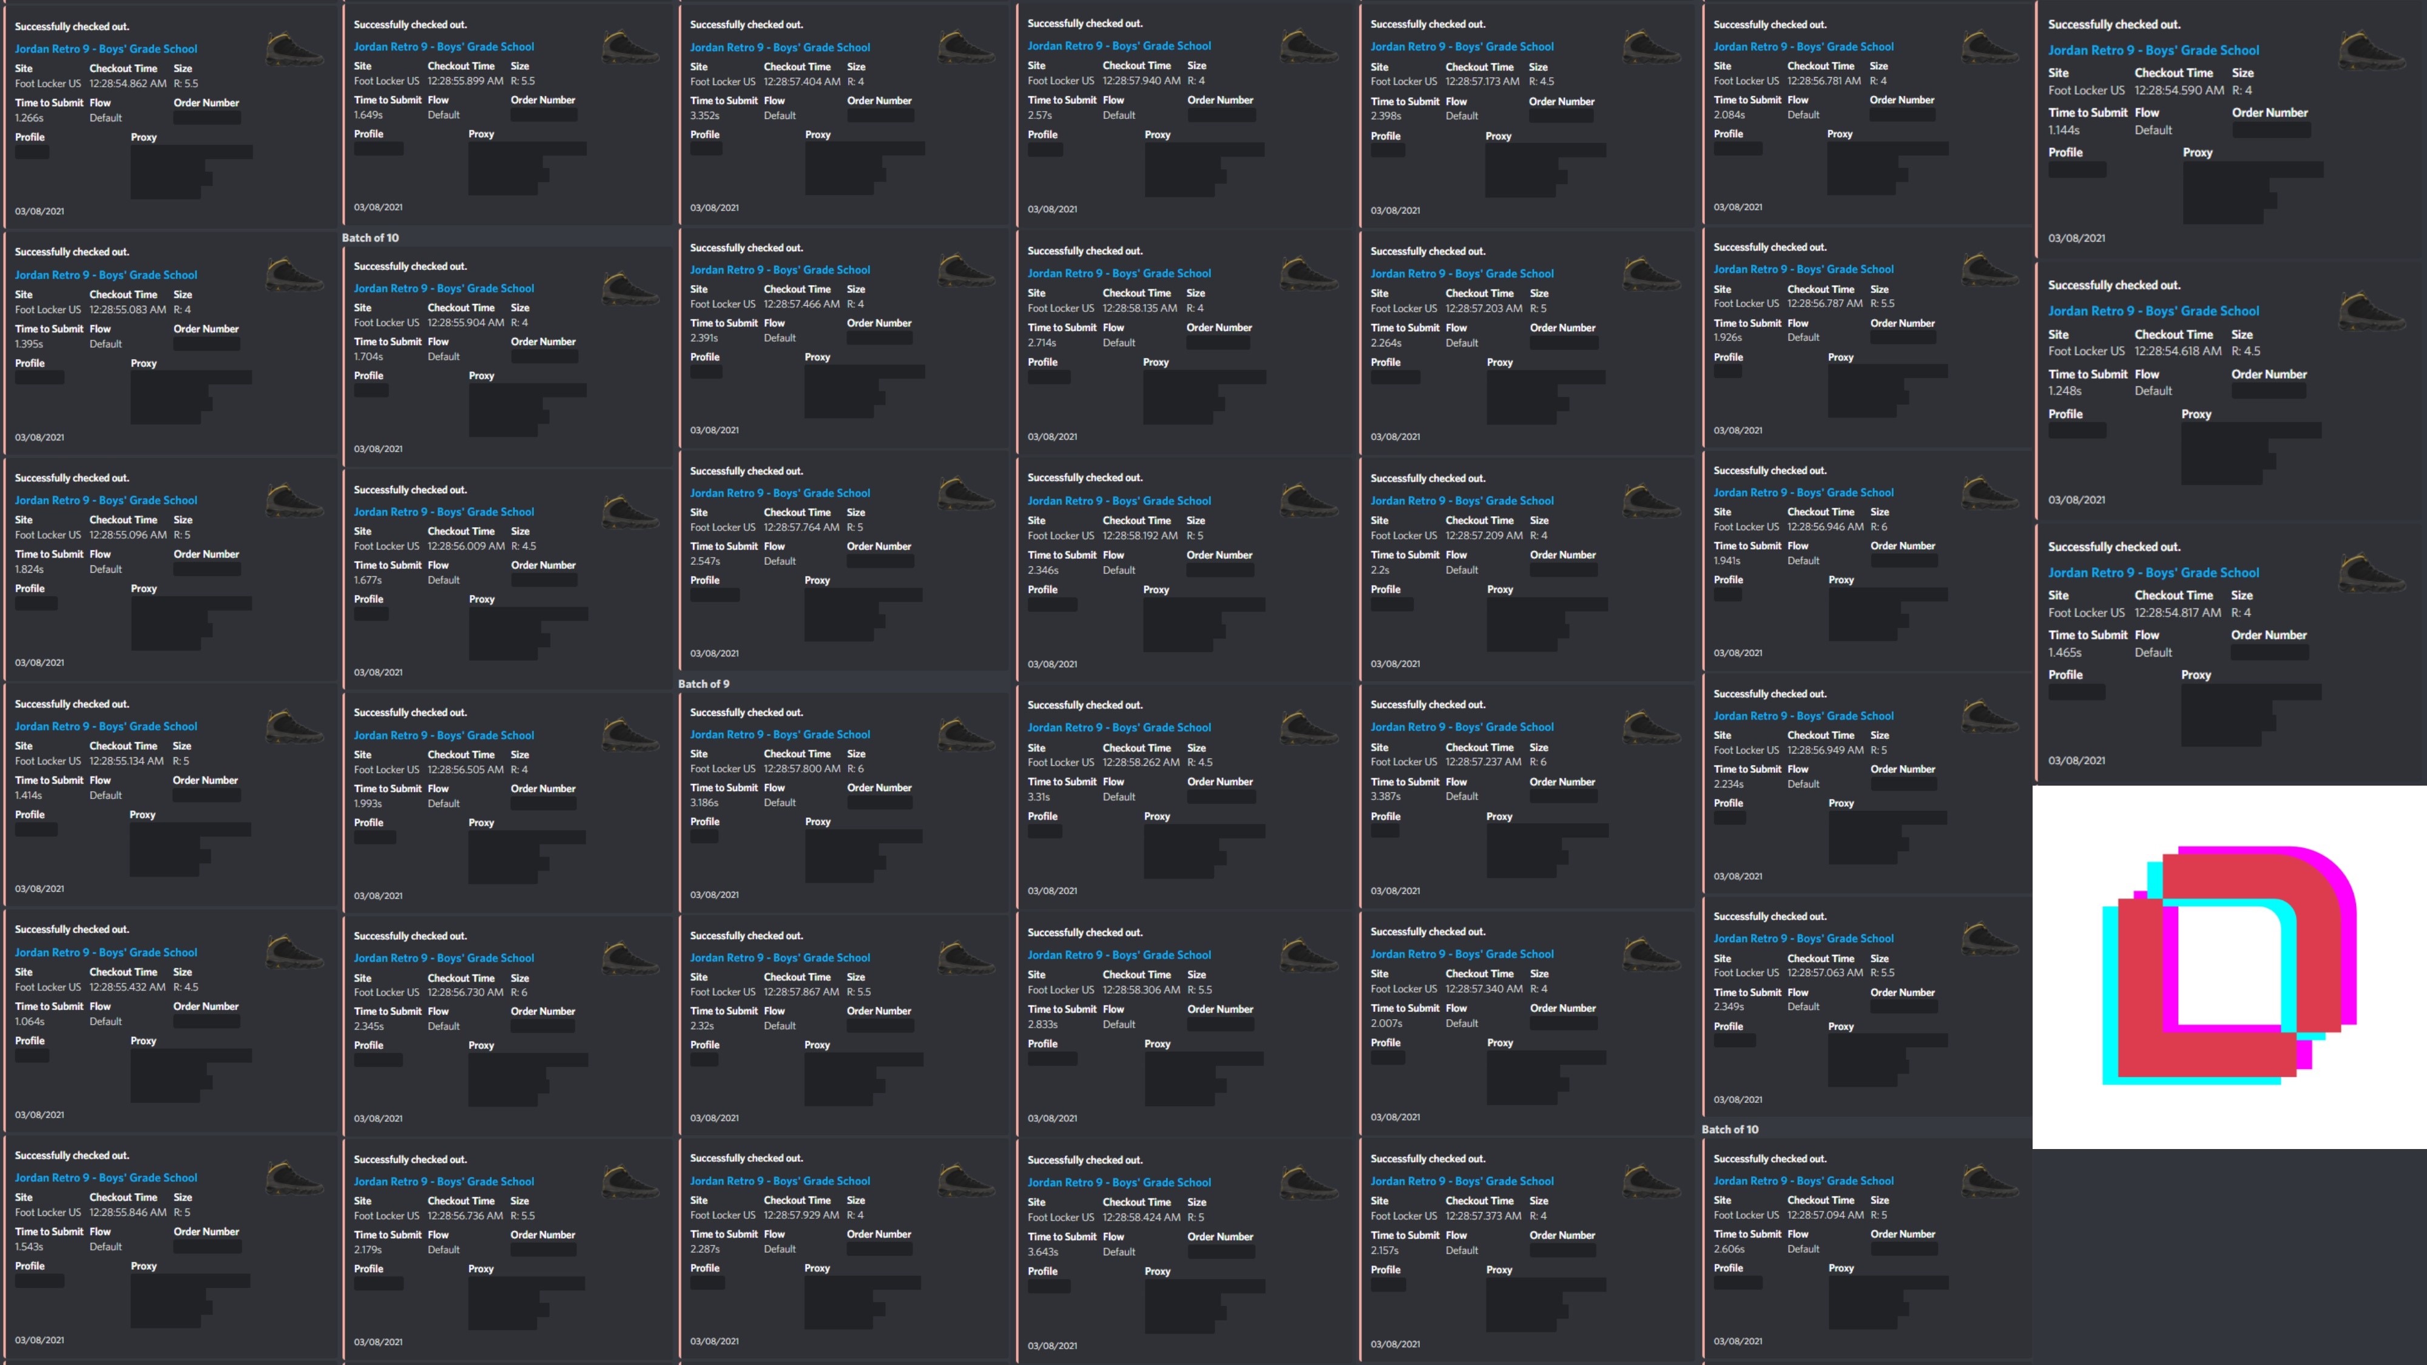This screenshot has width=2427, height=1365.
Task: Select time to submit value '3.186s'
Action: tap(704, 803)
